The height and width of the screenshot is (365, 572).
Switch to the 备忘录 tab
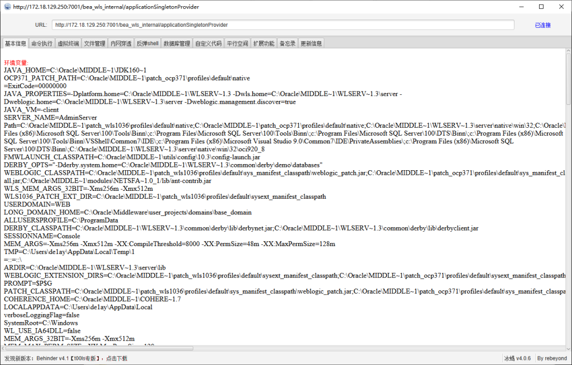pos(288,44)
